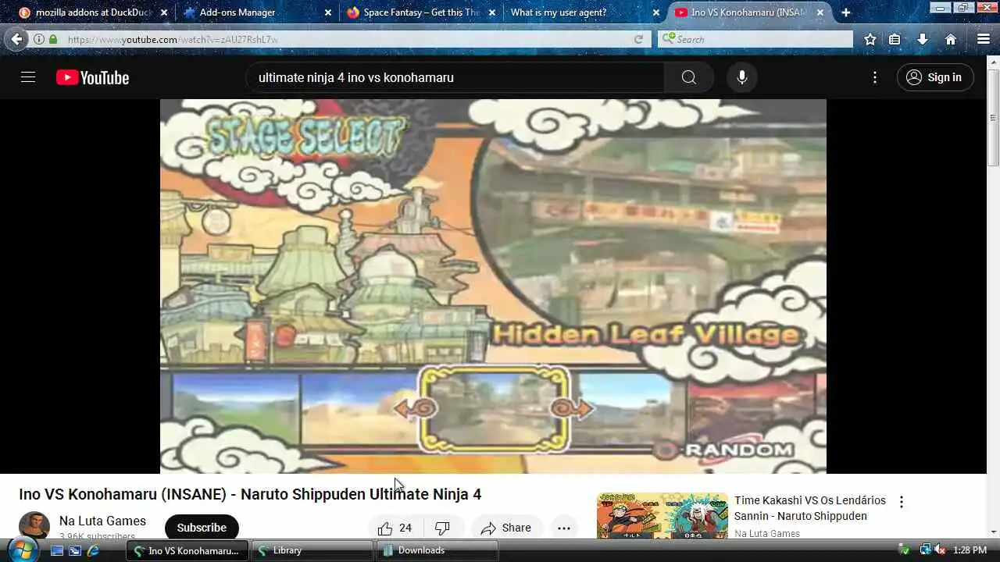Open a new browser tab

point(845,12)
